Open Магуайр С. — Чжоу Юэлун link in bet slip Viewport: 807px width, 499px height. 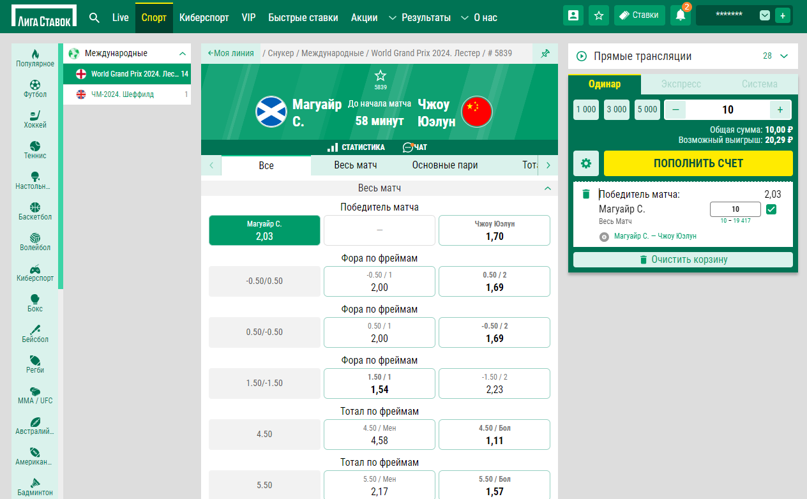click(655, 236)
